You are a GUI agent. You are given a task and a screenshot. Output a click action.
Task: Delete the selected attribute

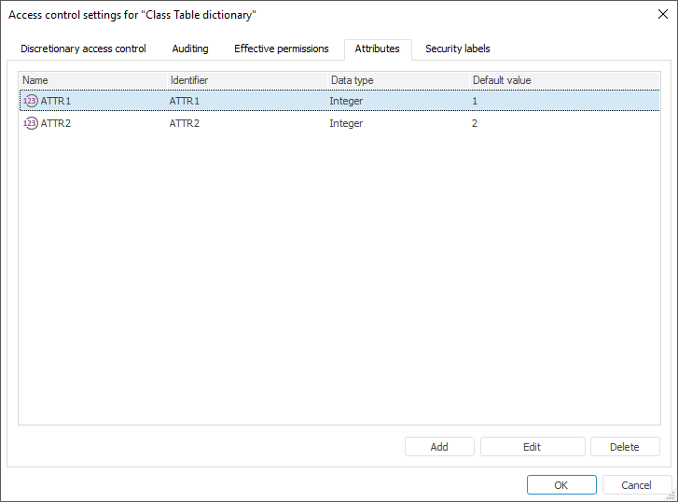tap(624, 447)
